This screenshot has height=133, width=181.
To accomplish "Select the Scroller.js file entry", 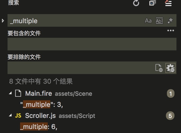I will pyautogui.click(x=40, y=116).
